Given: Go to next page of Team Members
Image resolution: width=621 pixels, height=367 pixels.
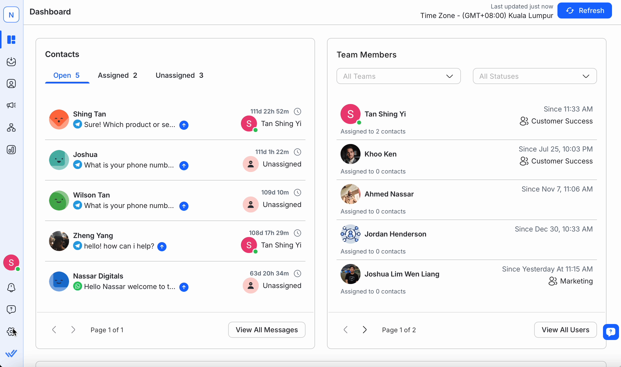Looking at the screenshot, I should pos(365,330).
